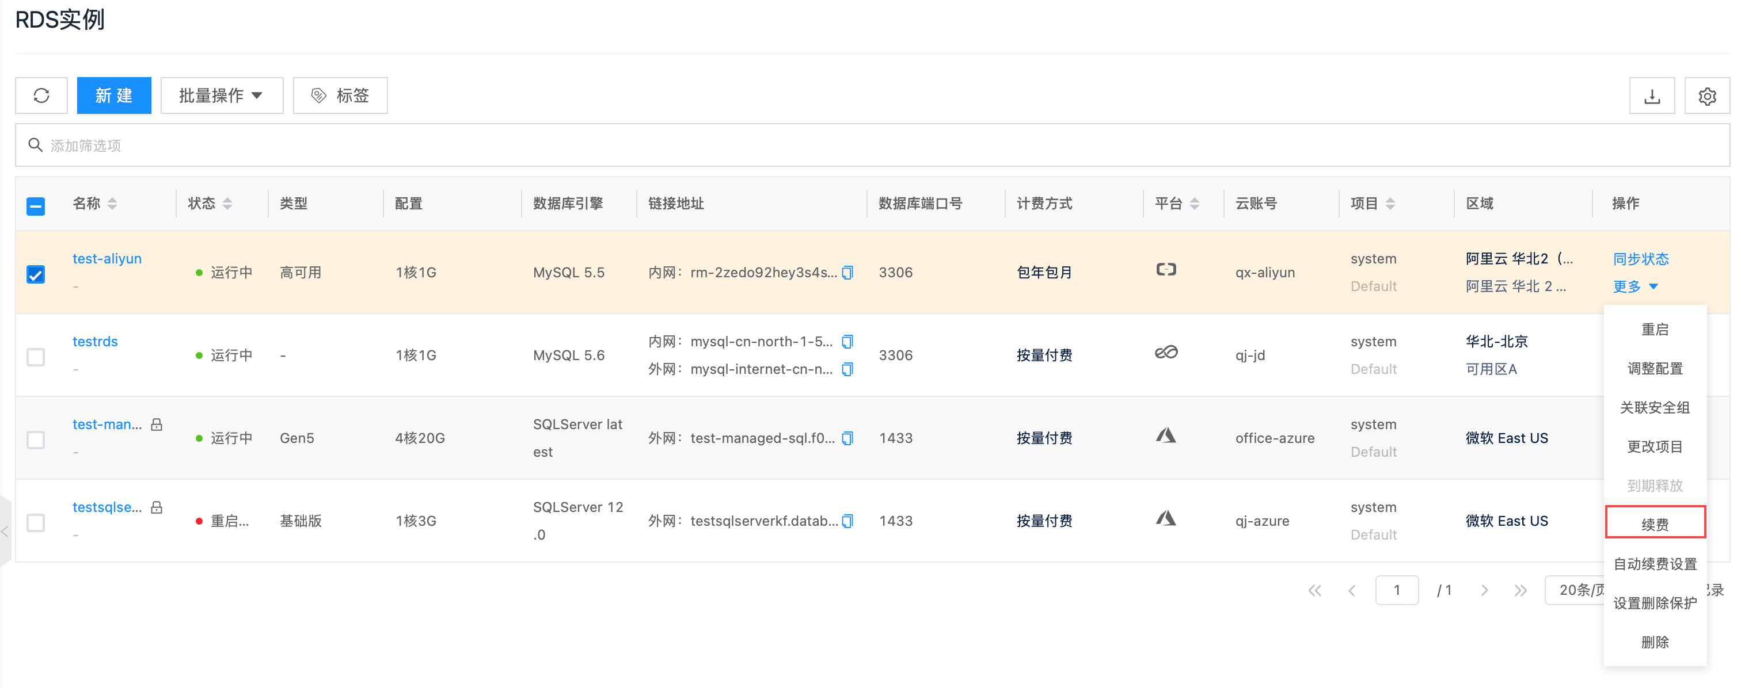The image size is (1741, 688).
Task: Toggle the select-all header checkbox
Action: pyautogui.click(x=36, y=206)
